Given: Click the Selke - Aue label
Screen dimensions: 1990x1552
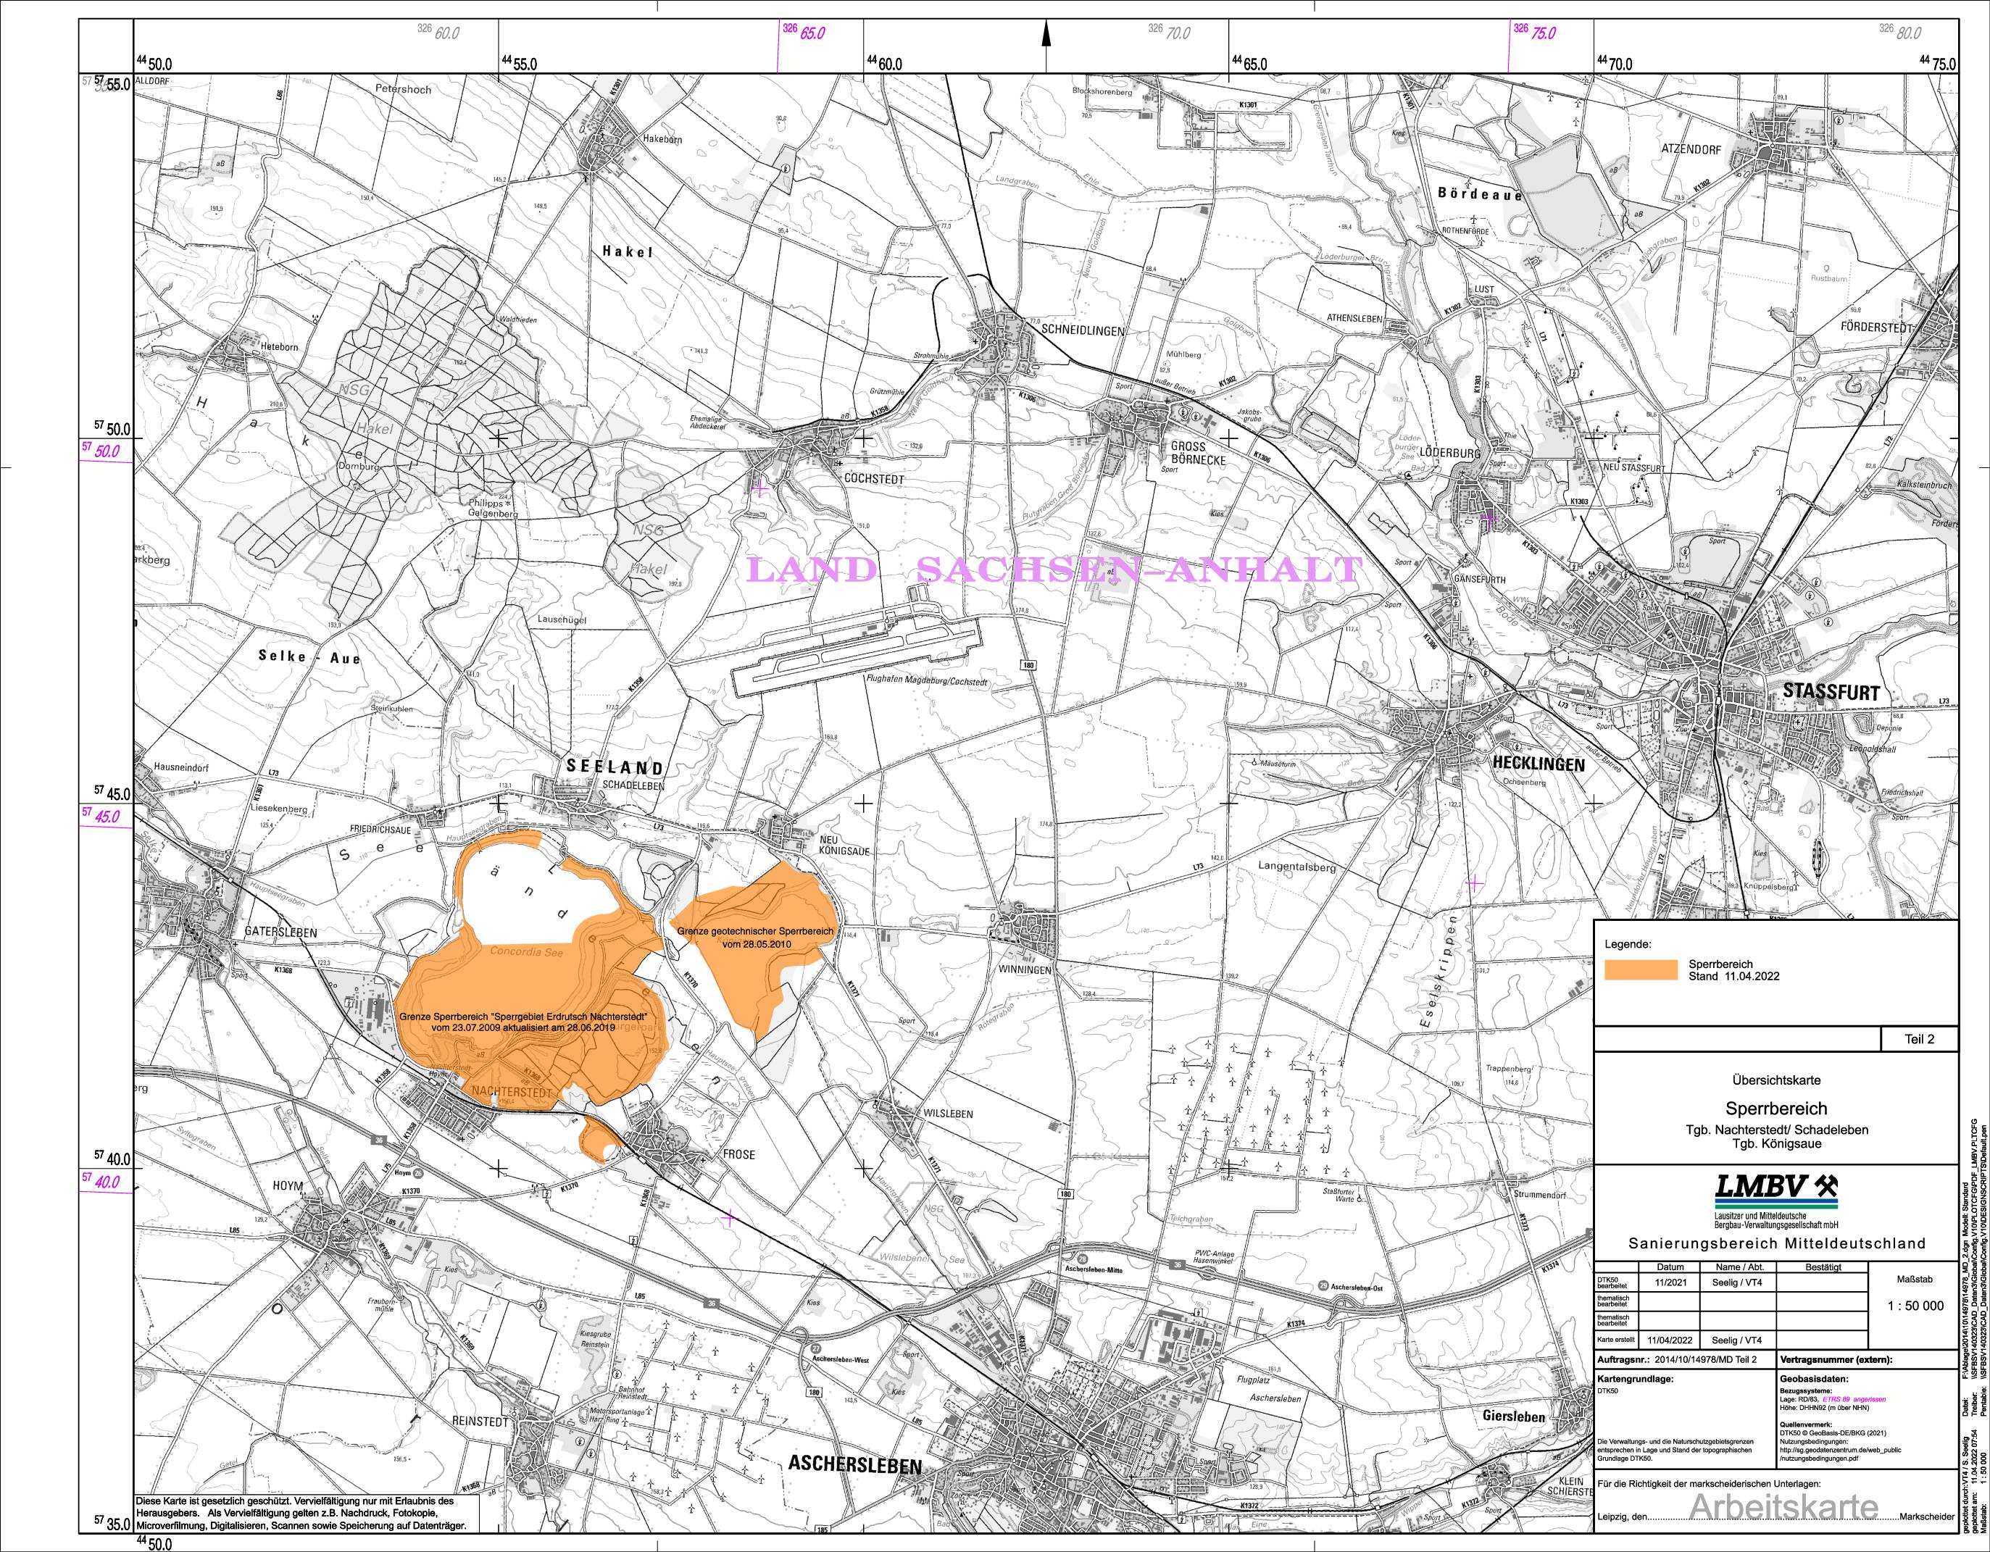Looking at the screenshot, I should [309, 658].
